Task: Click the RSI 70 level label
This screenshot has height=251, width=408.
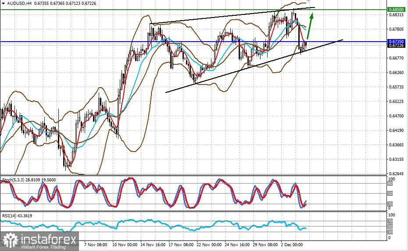Action: (390, 221)
